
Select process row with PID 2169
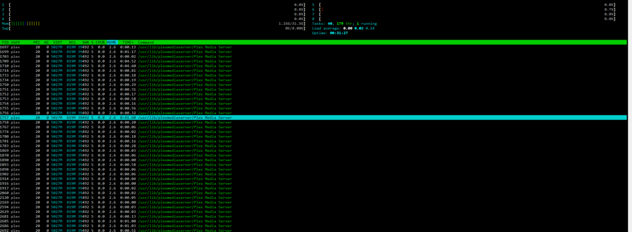point(314,202)
